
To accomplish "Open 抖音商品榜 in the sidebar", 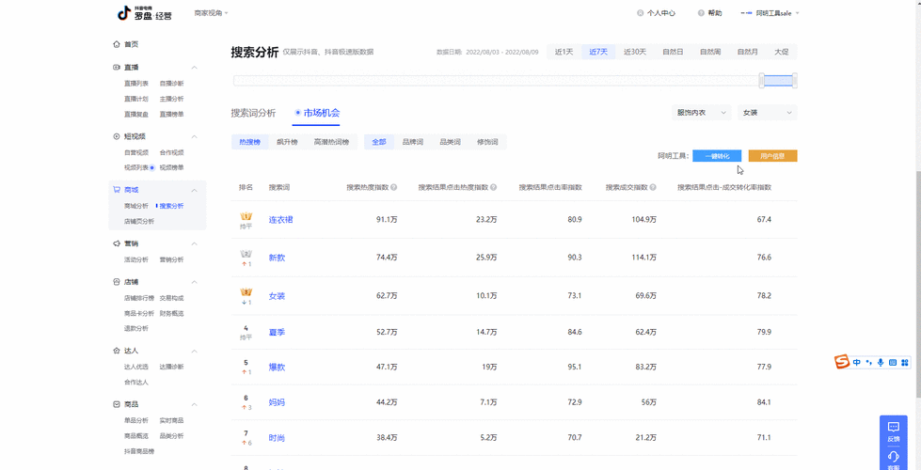I will click(x=138, y=451).
